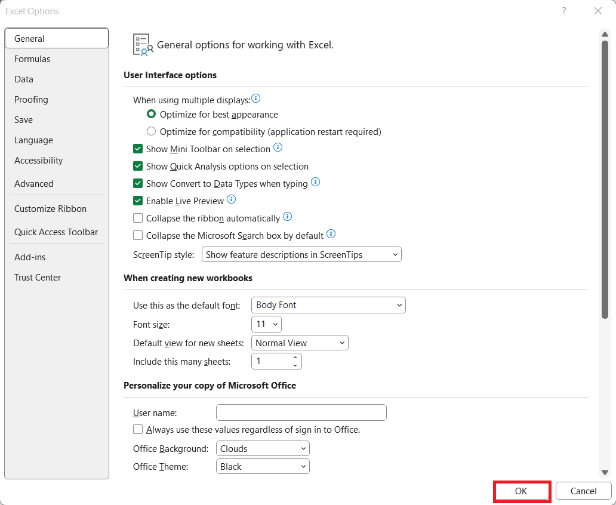Open the Font size dropdown
Image resolution: width=616 pixels, height=505 pixels.
tap(266, 324)
